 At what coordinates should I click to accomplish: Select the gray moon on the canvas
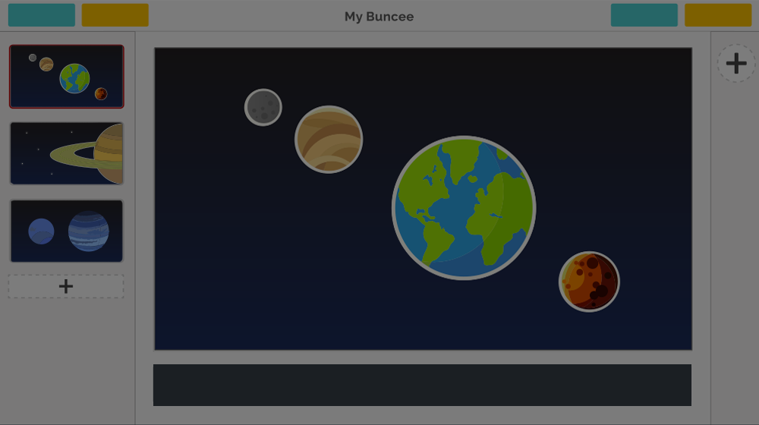(x=263, y=108)
